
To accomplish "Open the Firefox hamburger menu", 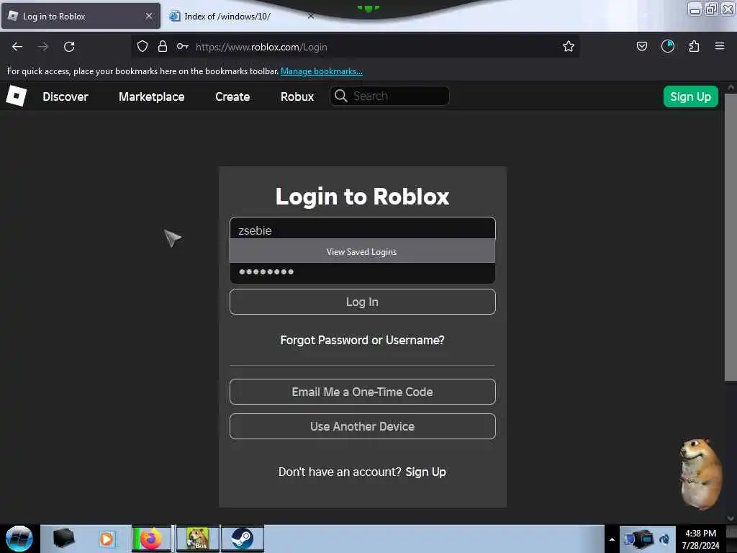I will coord(720,46).
